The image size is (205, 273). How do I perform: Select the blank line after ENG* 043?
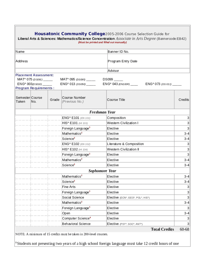tap(134, 84)
